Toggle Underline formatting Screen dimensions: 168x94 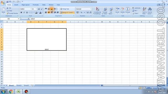point(27,13)
